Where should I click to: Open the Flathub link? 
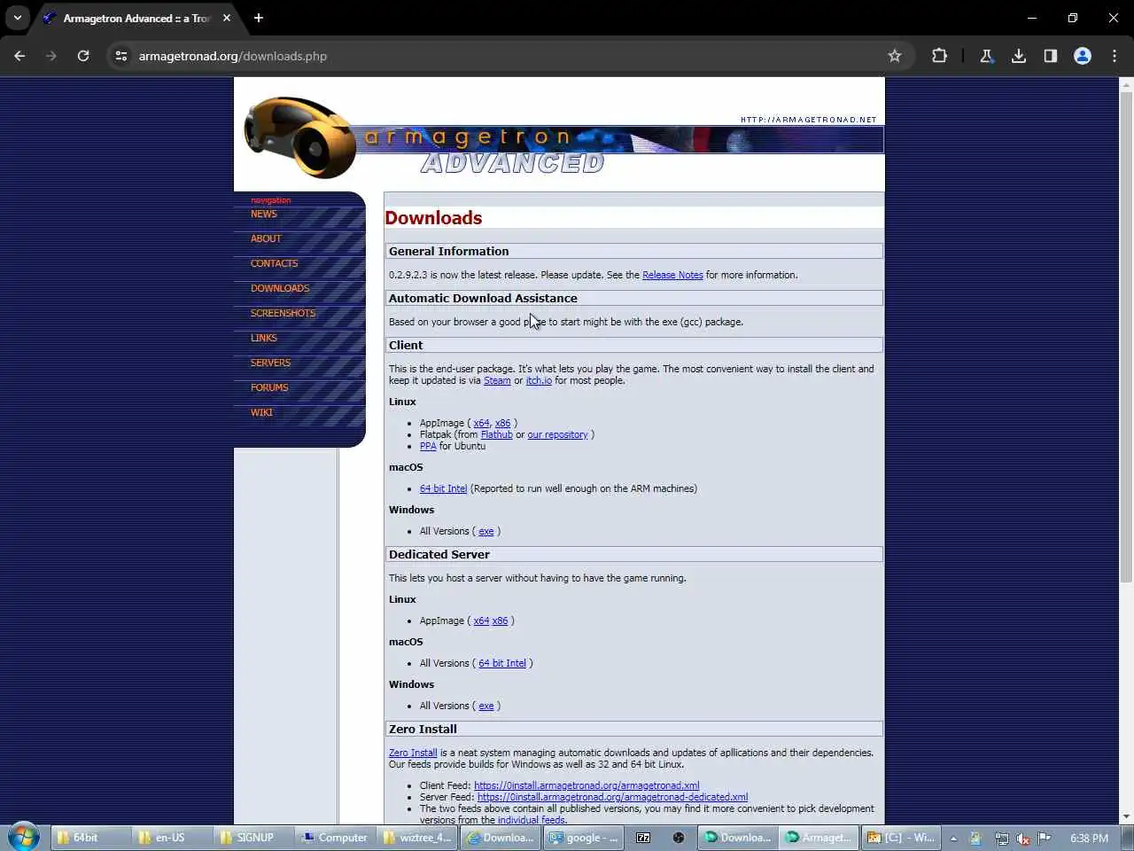[x=497, y=434]
